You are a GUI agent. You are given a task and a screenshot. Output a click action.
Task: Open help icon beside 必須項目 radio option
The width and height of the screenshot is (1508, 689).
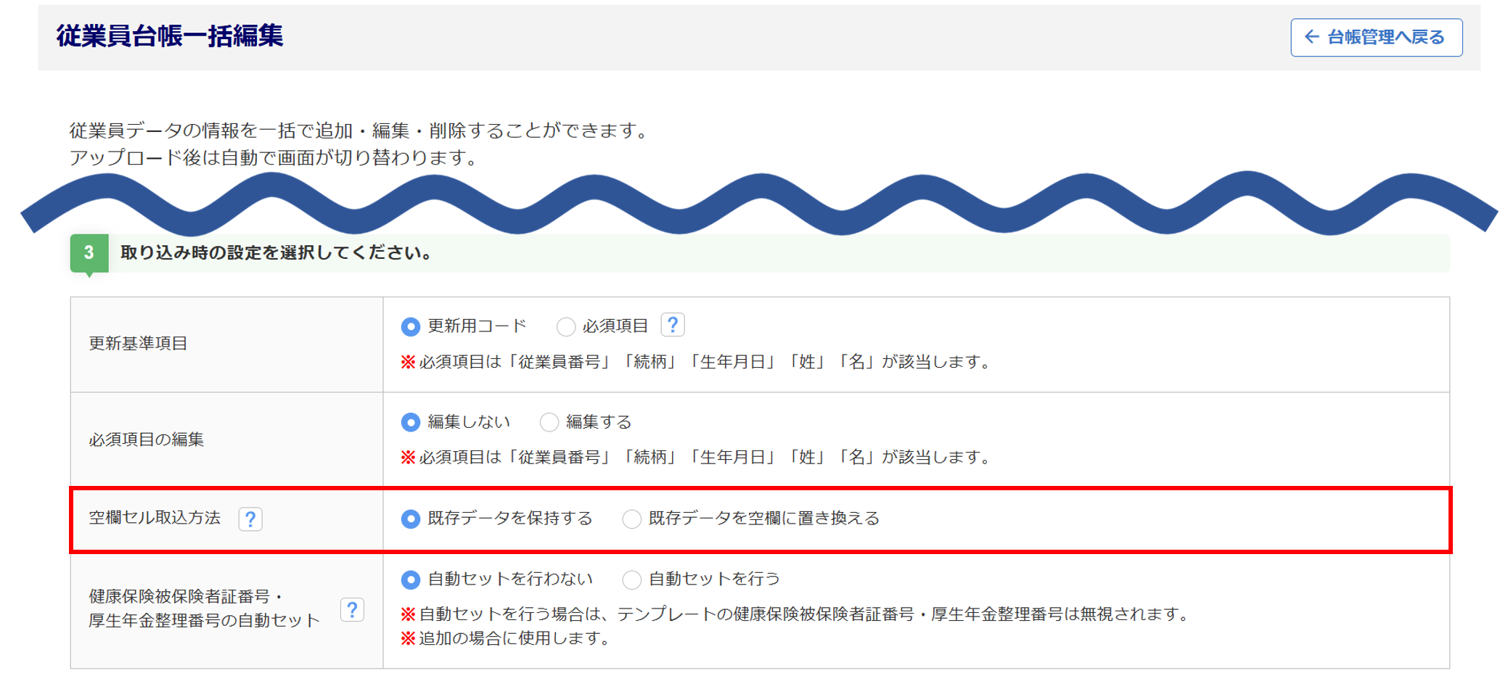click(672, 325)
